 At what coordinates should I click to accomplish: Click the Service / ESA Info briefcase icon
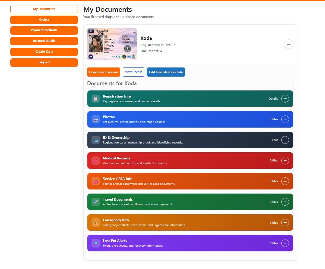[x=95, y=181]
